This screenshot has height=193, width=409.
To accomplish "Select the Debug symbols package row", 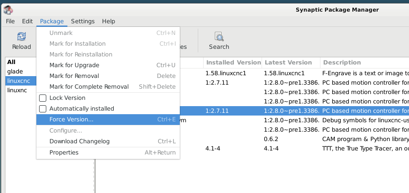I will point(365,120).
